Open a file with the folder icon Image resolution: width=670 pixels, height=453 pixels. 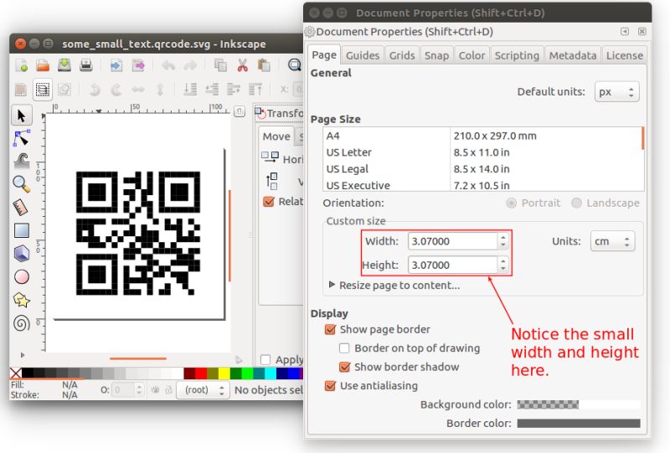(x=43, y=65)
